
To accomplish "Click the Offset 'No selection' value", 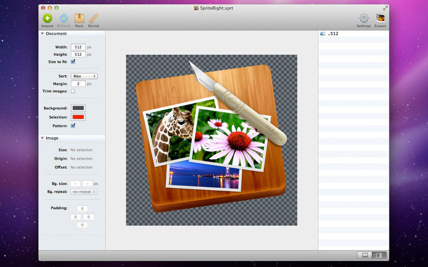I will [x=81, y=167].
